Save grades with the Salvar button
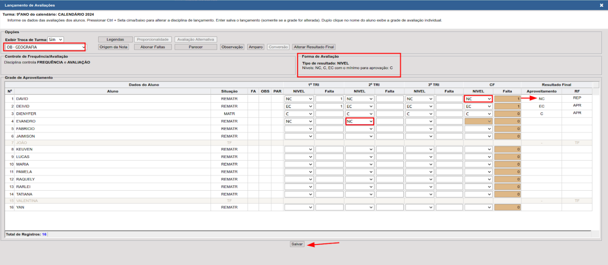The height and width of the screenshot is (265, 608). coord(297,244)
